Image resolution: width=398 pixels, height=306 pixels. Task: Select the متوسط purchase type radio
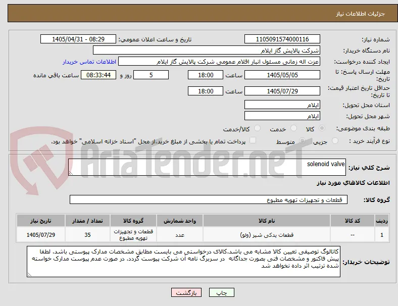tap(302, 140)
